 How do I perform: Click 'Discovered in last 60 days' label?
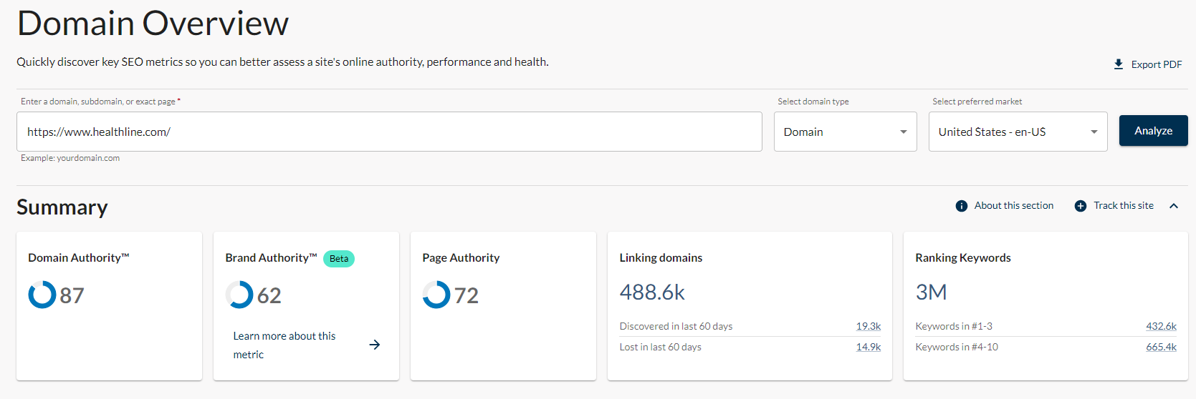[x=676, y=326]
